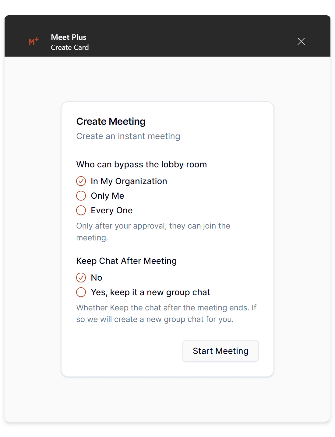This screenshot has width=335, height=437.
Task: Select the In My Organization radio button
Action: 81,181
